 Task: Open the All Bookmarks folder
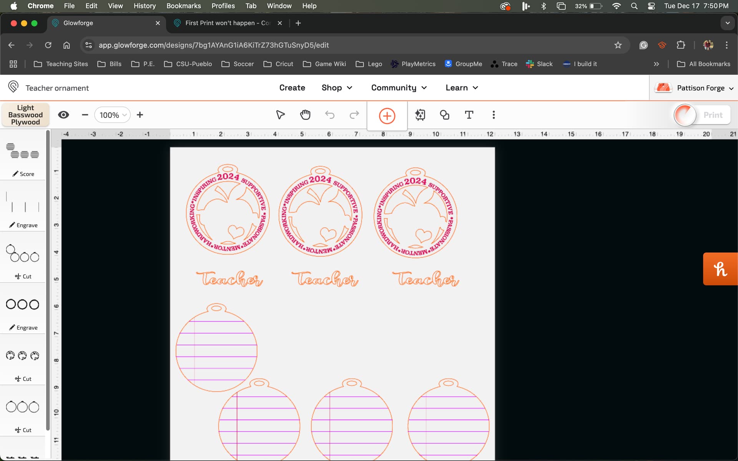703,64
